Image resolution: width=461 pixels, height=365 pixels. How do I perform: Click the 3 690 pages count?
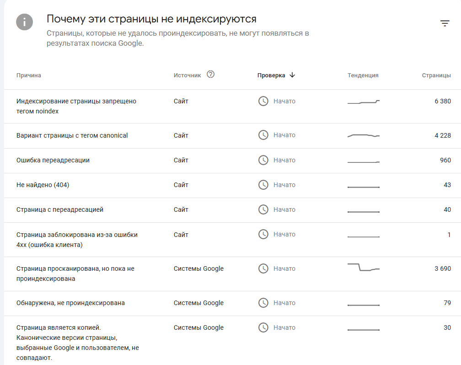[x=443, y=269]
